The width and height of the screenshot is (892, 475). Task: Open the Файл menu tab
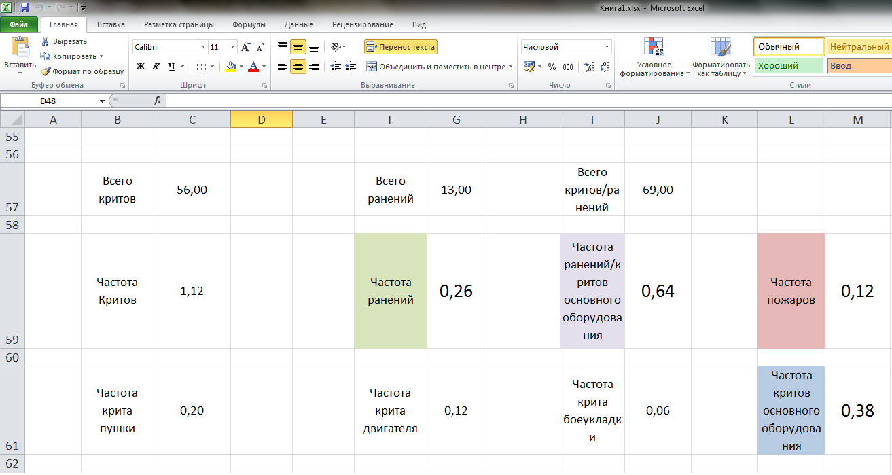(19, 24)
